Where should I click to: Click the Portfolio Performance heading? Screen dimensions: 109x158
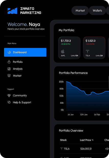[73, 73]
